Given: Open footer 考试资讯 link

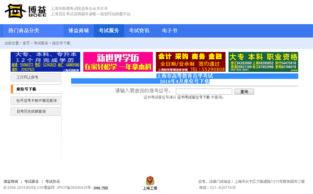Looking at the screenshot, I should 52,182.
